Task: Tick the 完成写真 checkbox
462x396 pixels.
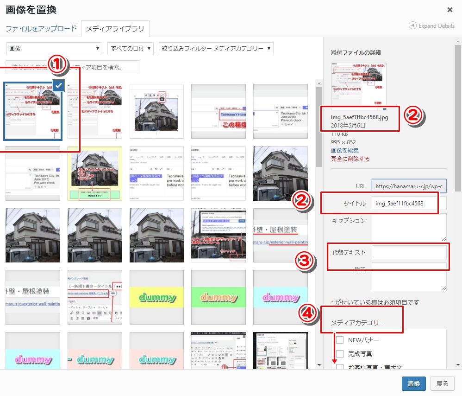Action: pos(340,354)
